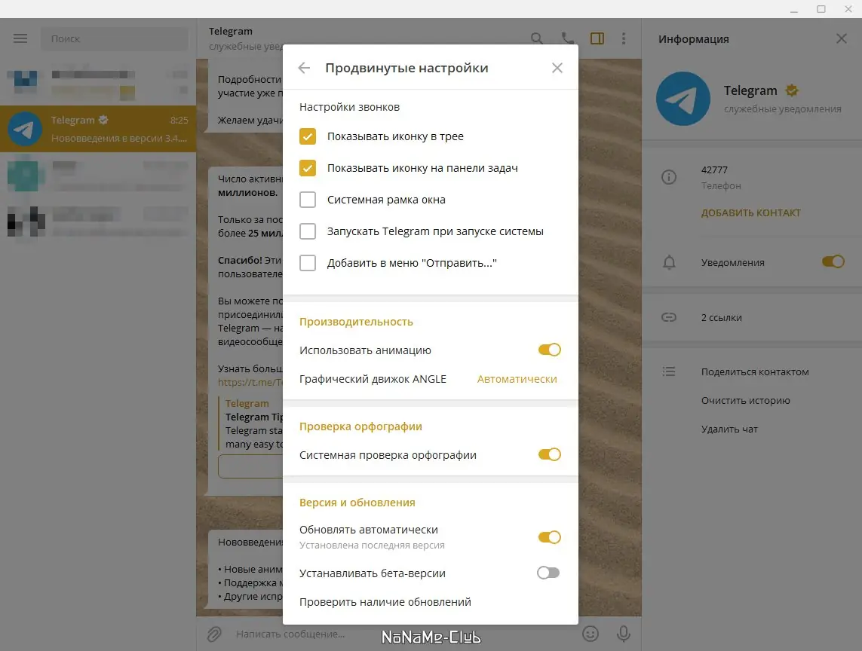Click the Версия и обновления section heading
The height and width of the screenshot is (651, 862).
357,503
